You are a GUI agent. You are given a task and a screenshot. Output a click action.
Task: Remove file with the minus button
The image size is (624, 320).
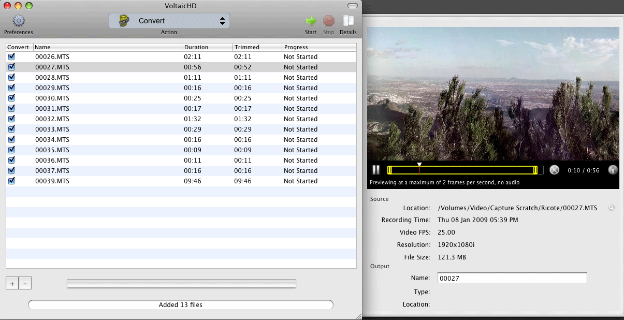25,283
